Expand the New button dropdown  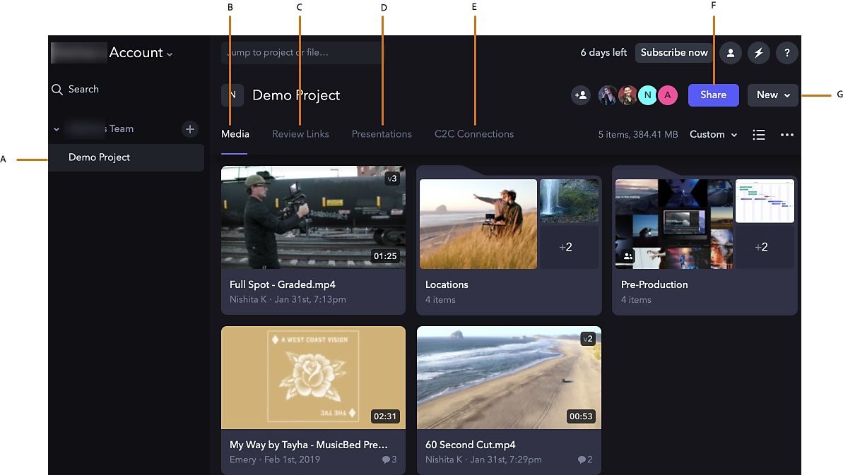[x=773, y=95]
